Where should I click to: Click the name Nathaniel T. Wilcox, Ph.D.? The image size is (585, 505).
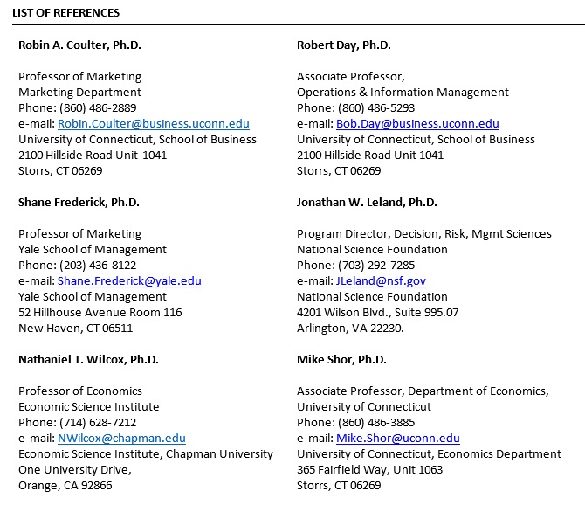[88, 359]
